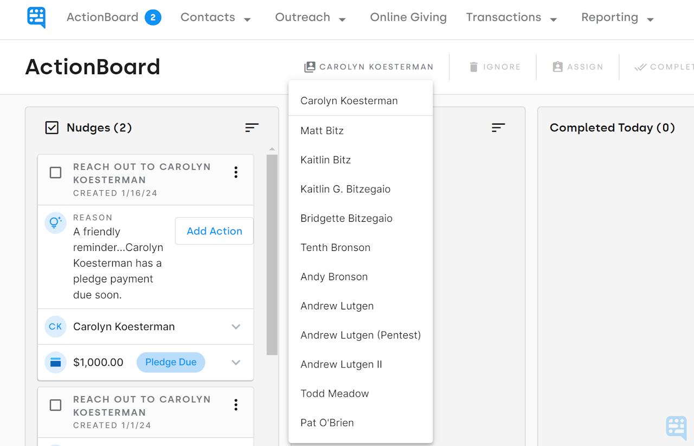Image resolution: width=694 pixels, height=446 pixels.
Task: Open the three-dot menu on the first nudge
Action: point(236,172)
